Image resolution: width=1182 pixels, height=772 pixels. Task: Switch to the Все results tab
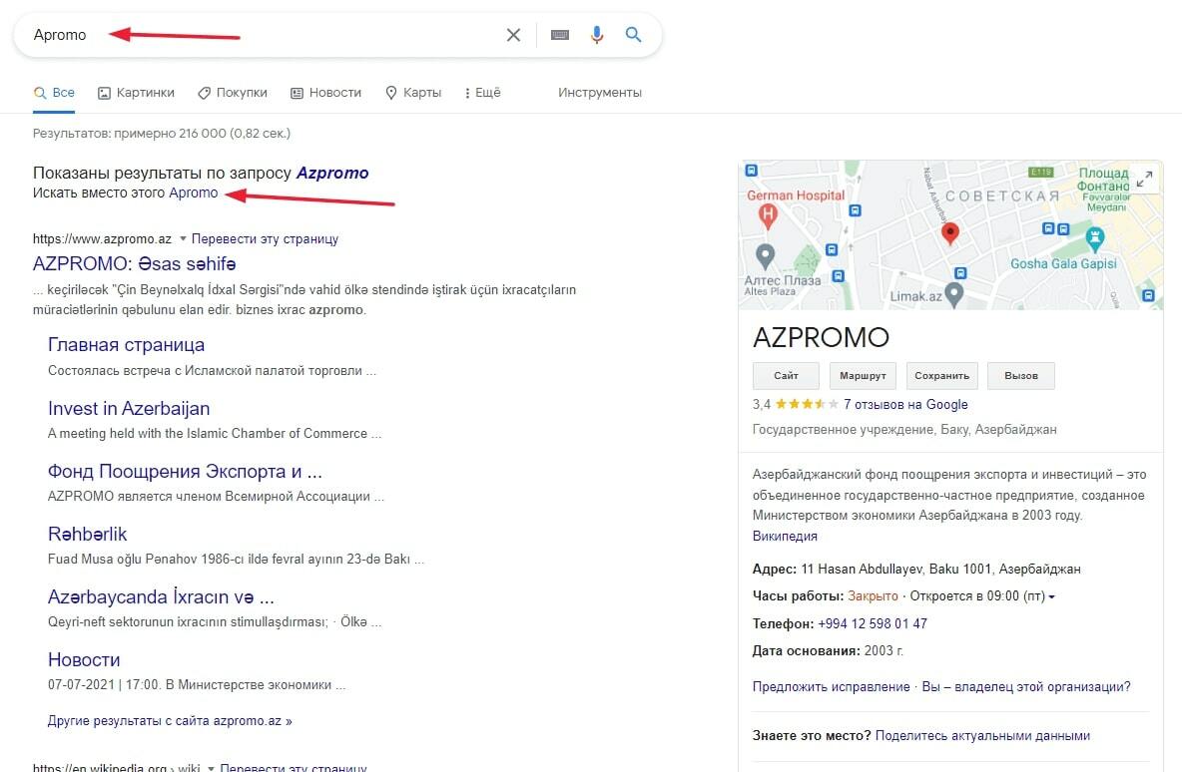pyautogui.click(x=54, y=93)
